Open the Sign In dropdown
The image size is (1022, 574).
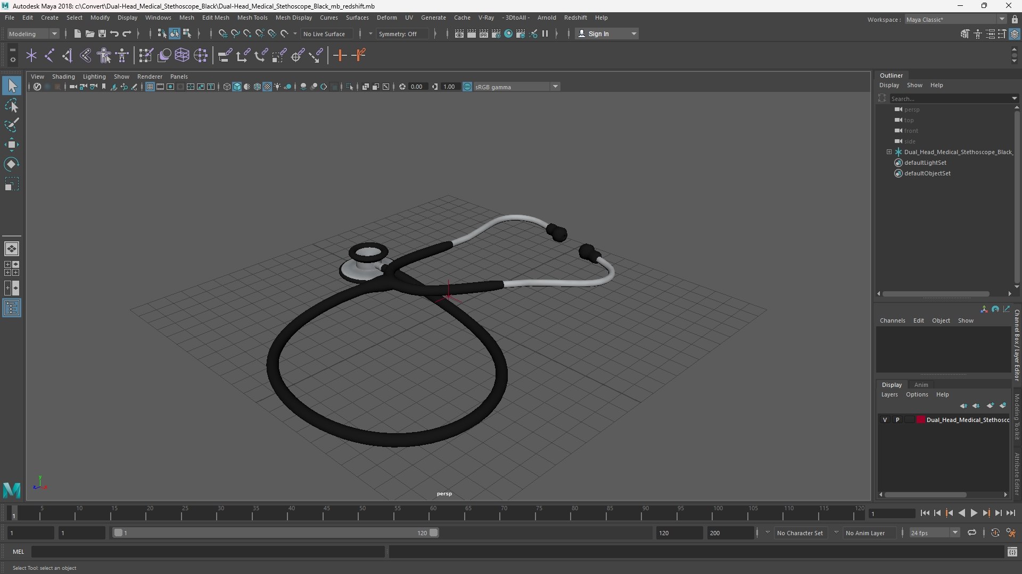tap(607, 33)
